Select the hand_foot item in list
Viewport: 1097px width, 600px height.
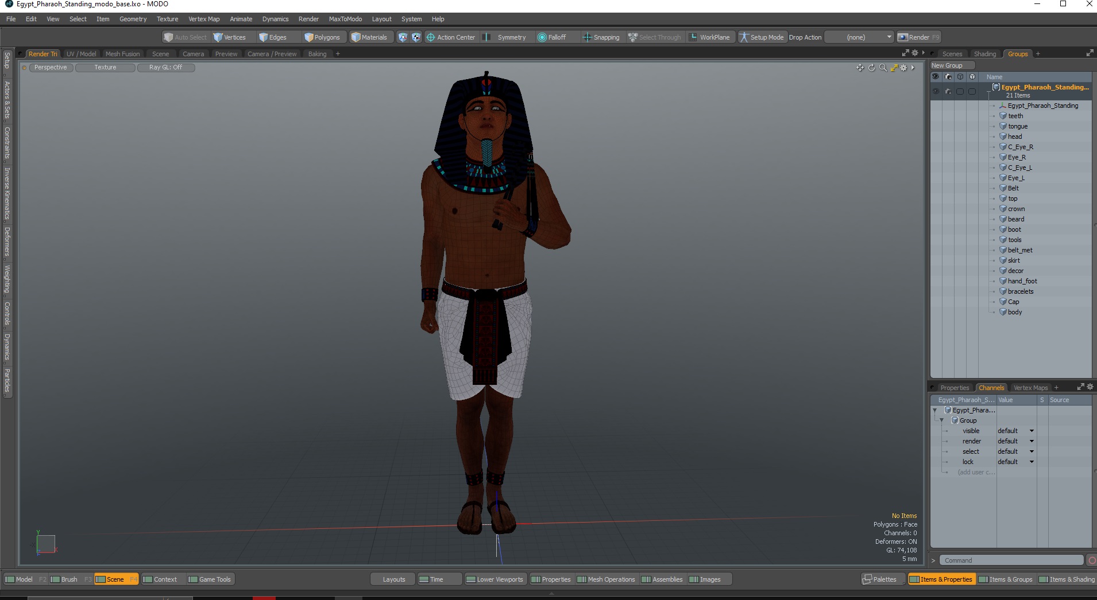[1022, 281]
